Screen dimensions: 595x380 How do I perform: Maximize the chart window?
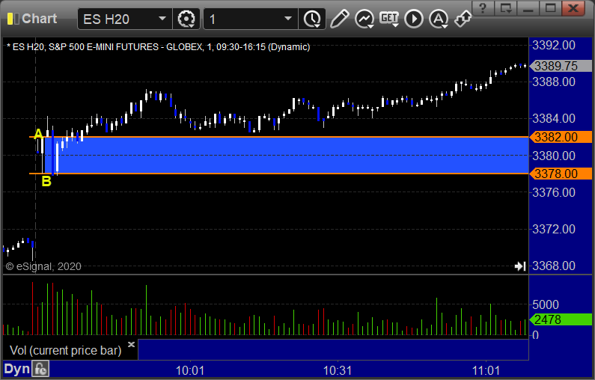coord(551,7)
